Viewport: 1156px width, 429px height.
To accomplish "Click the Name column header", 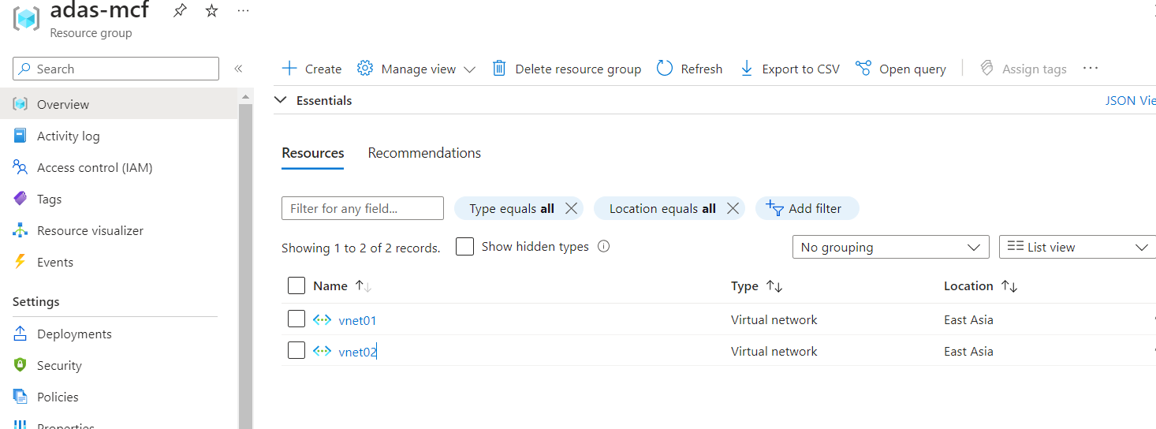I will coord(330,286).
